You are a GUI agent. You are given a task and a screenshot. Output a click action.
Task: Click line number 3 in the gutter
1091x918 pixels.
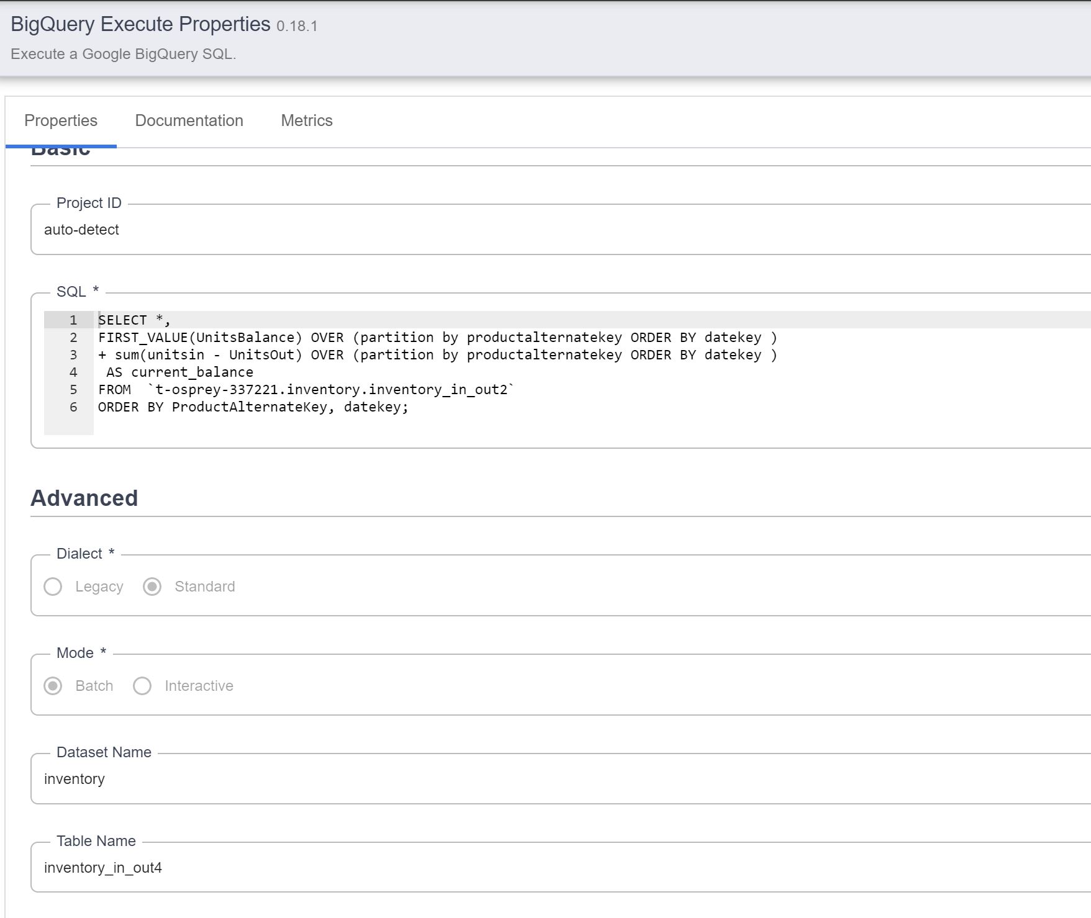(73, 354)
